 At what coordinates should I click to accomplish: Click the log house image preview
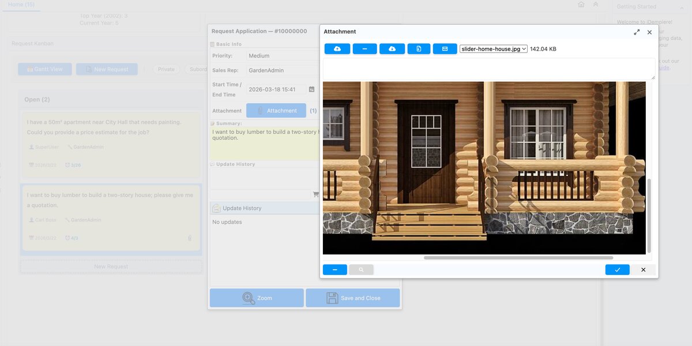point(484,167)
